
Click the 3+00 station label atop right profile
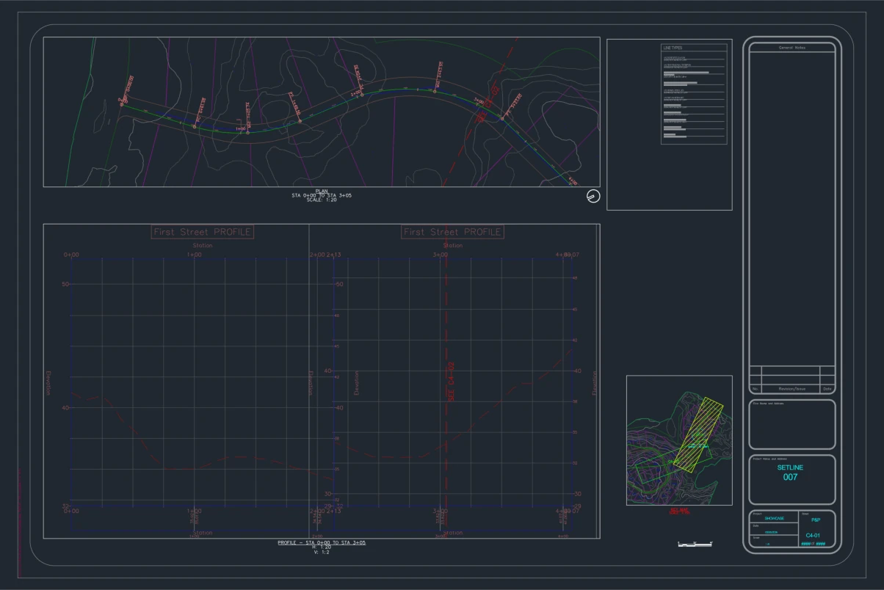[440, 255]
